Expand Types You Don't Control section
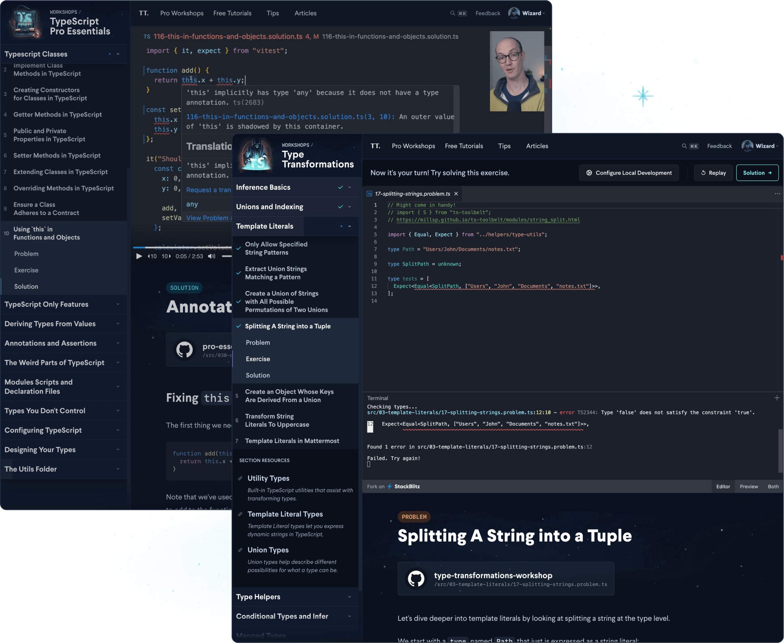 (x=64, y=411)
